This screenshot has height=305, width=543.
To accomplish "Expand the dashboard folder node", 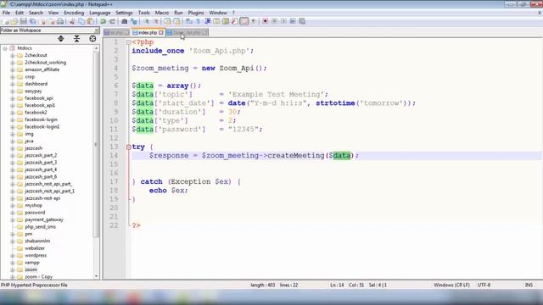I will 13,84.
